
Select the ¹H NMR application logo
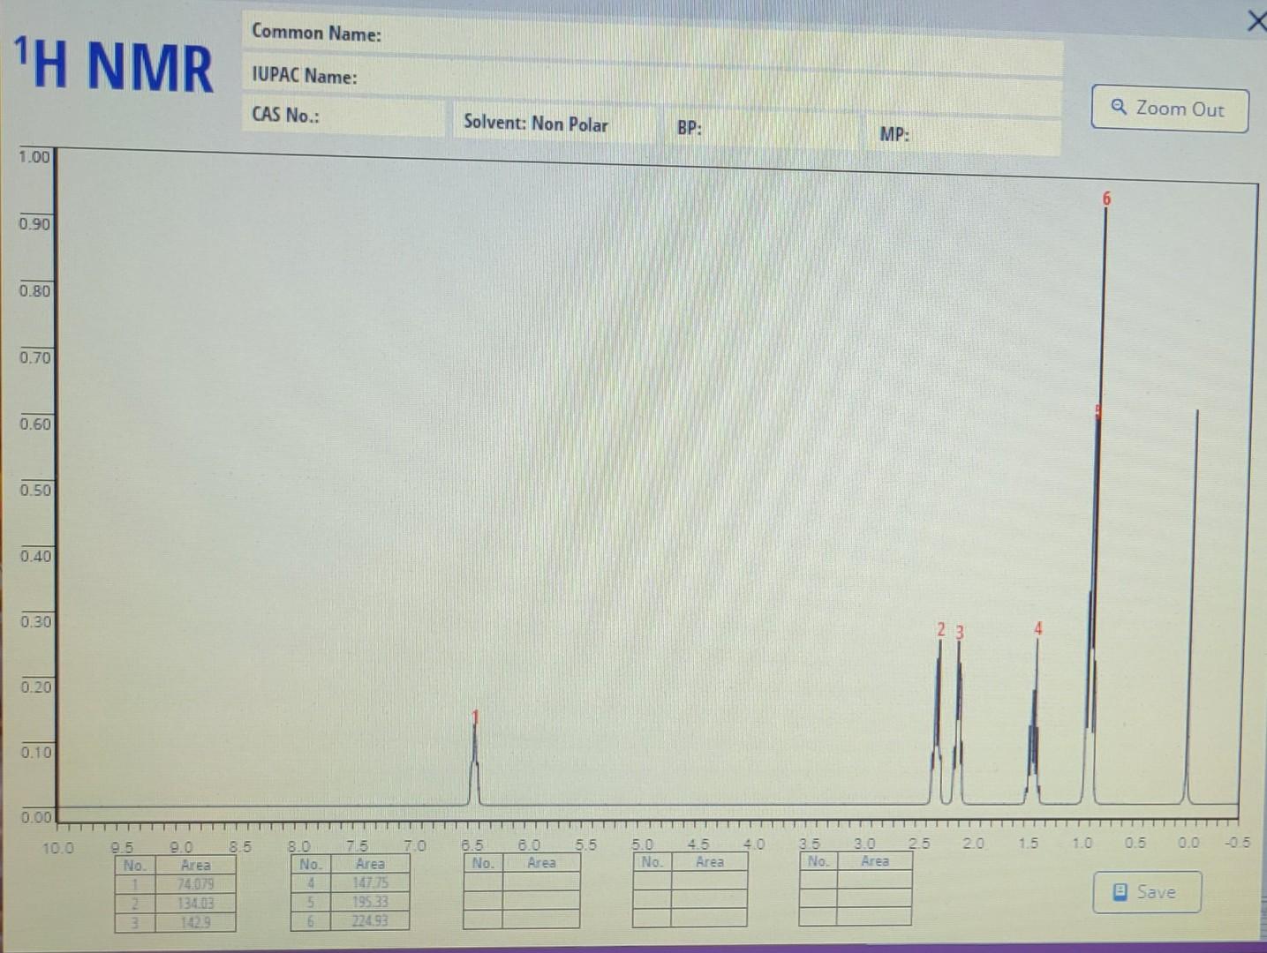click(112, 64)
